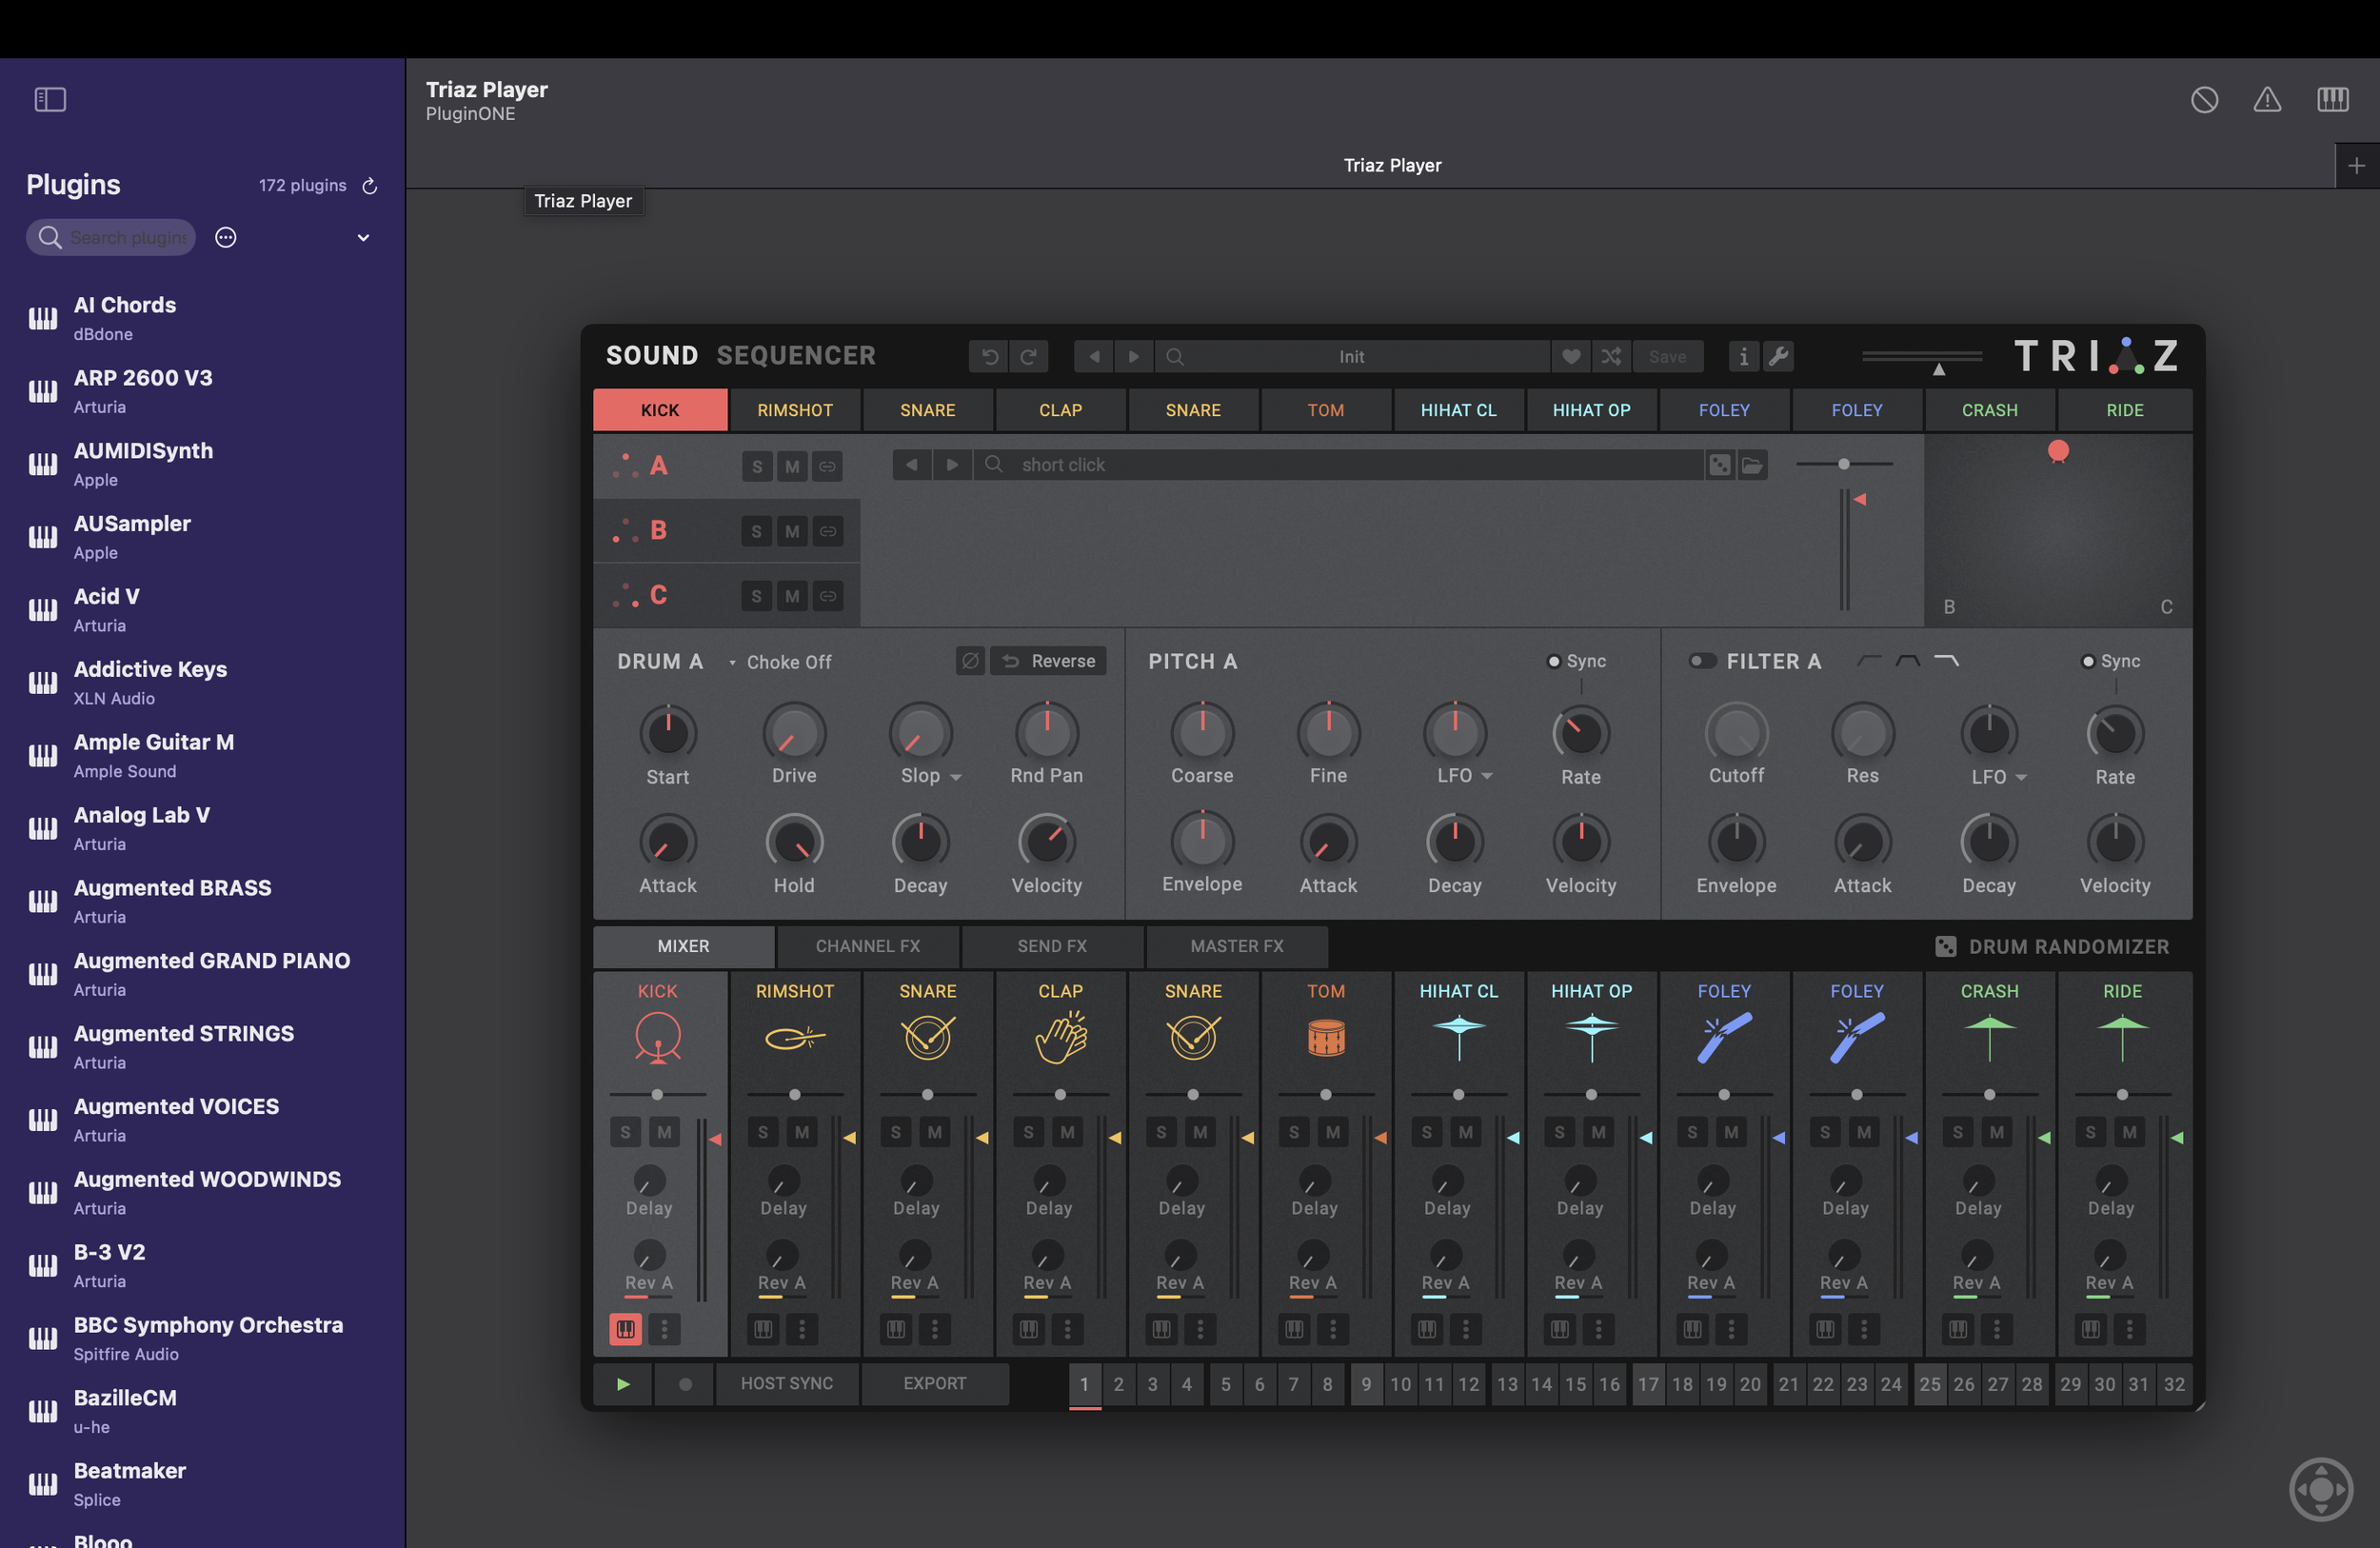Open the MASTER FX tab
The image size is (2380, 1548).
pos(1237,946)
